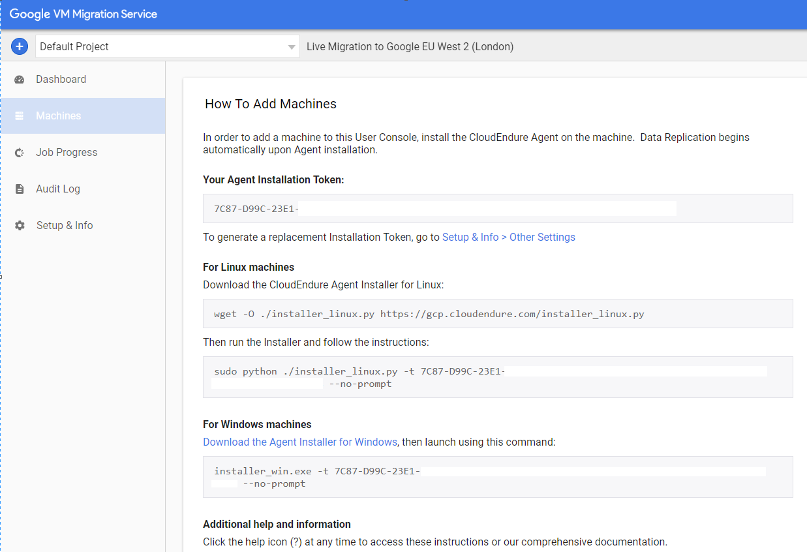This screenshot has width=807, height=552.
Task: Click the Dashboard gauge icon
Action: click(20, 80)
